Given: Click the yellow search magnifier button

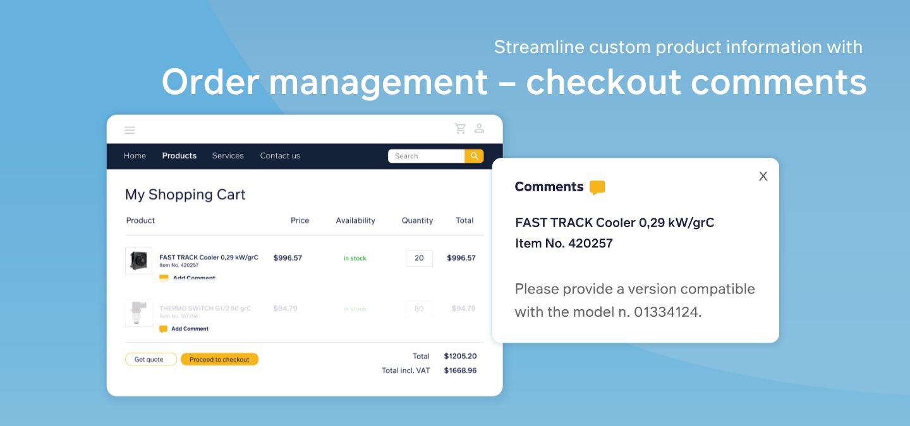Looking at the screenshot, I should tap(474, 156).
